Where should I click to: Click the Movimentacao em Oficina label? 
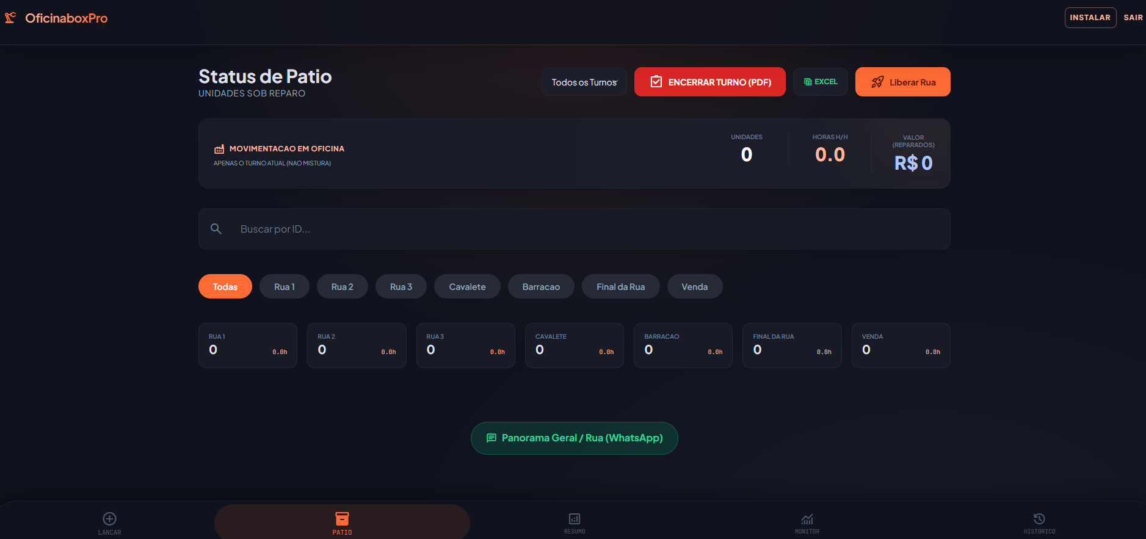click(x=287, y=149)
